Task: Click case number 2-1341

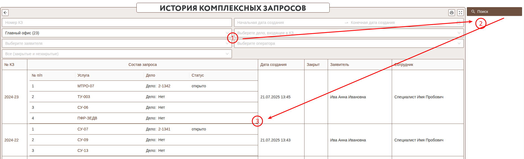Action: pyautogui.click(x=164, y=129)
